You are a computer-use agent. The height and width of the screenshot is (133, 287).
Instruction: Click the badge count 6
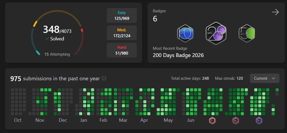point(155,19)
